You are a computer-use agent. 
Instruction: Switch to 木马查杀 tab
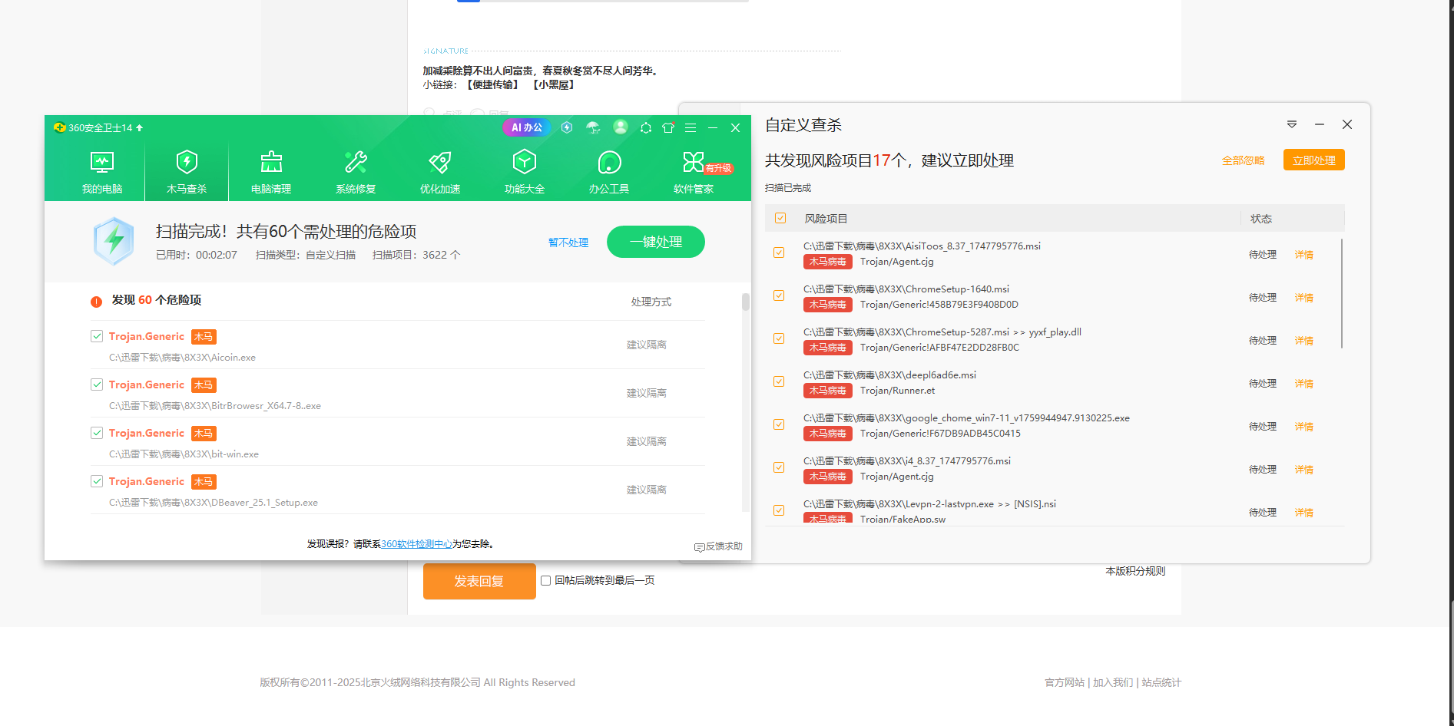(x=187, y=172)
